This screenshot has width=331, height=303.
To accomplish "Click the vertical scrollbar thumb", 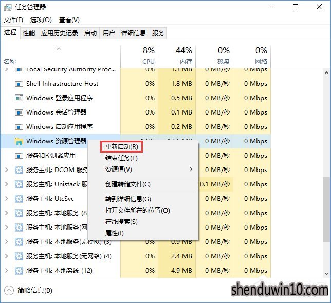I will point(326,210).
